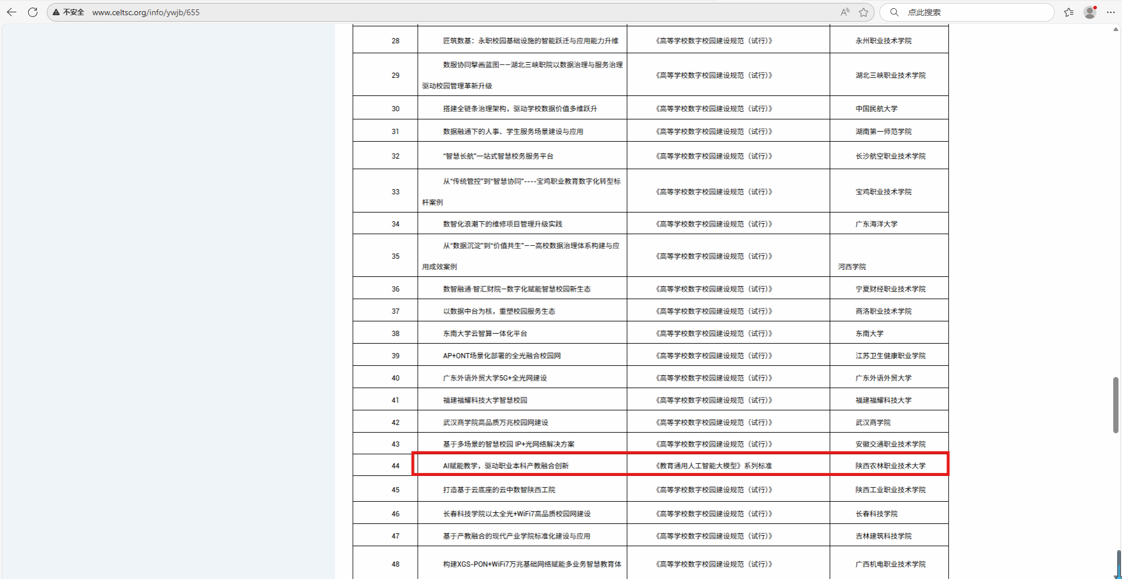The width and height of the screenshot is (1122, 579).
Task: Refresh the current page
Action: [x=33, y=12]
